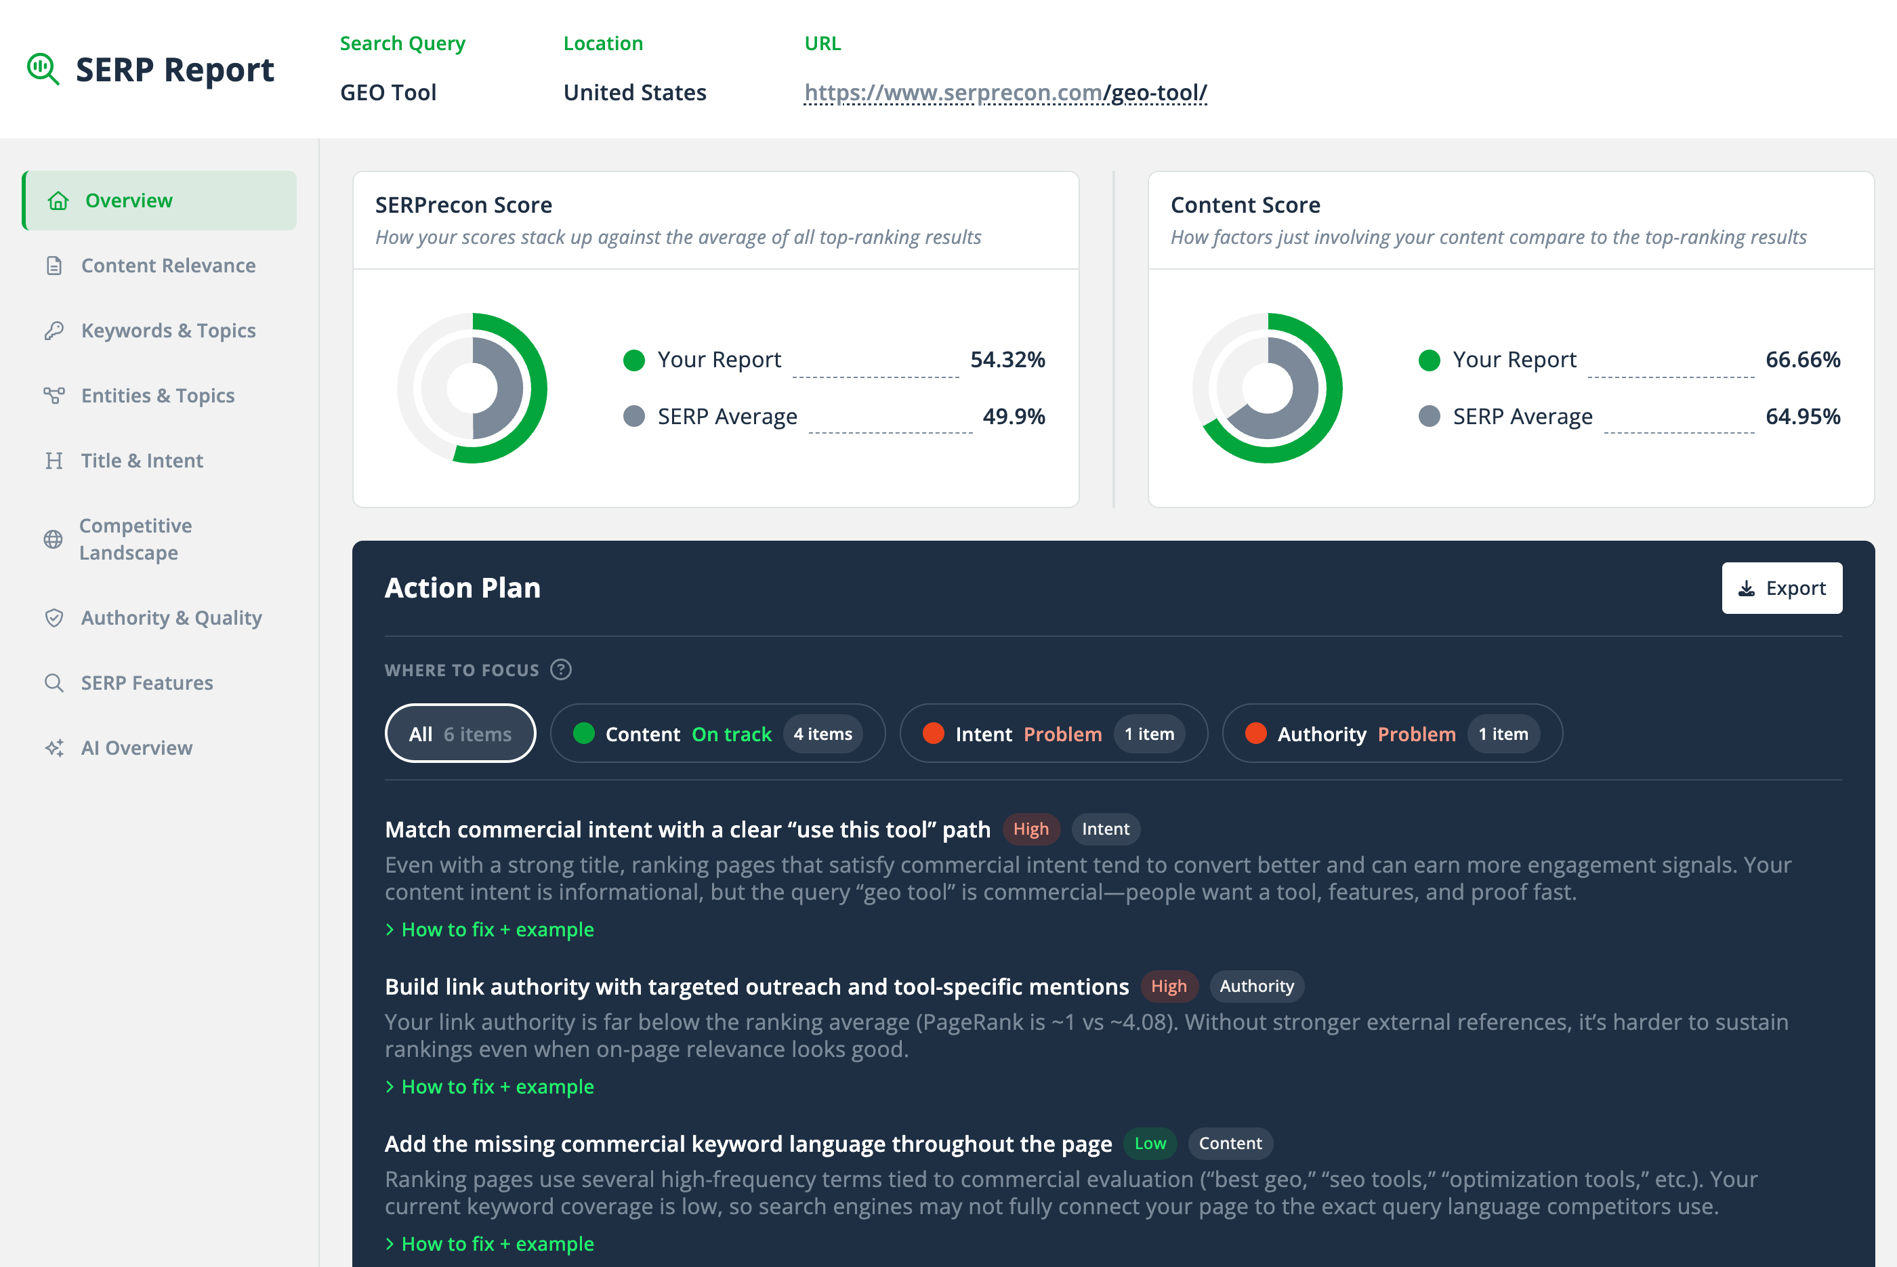The height and width of the screenshot is (1267, 1897).
Task: Click the Where to Focus help question icon
Action: [561, 670]
